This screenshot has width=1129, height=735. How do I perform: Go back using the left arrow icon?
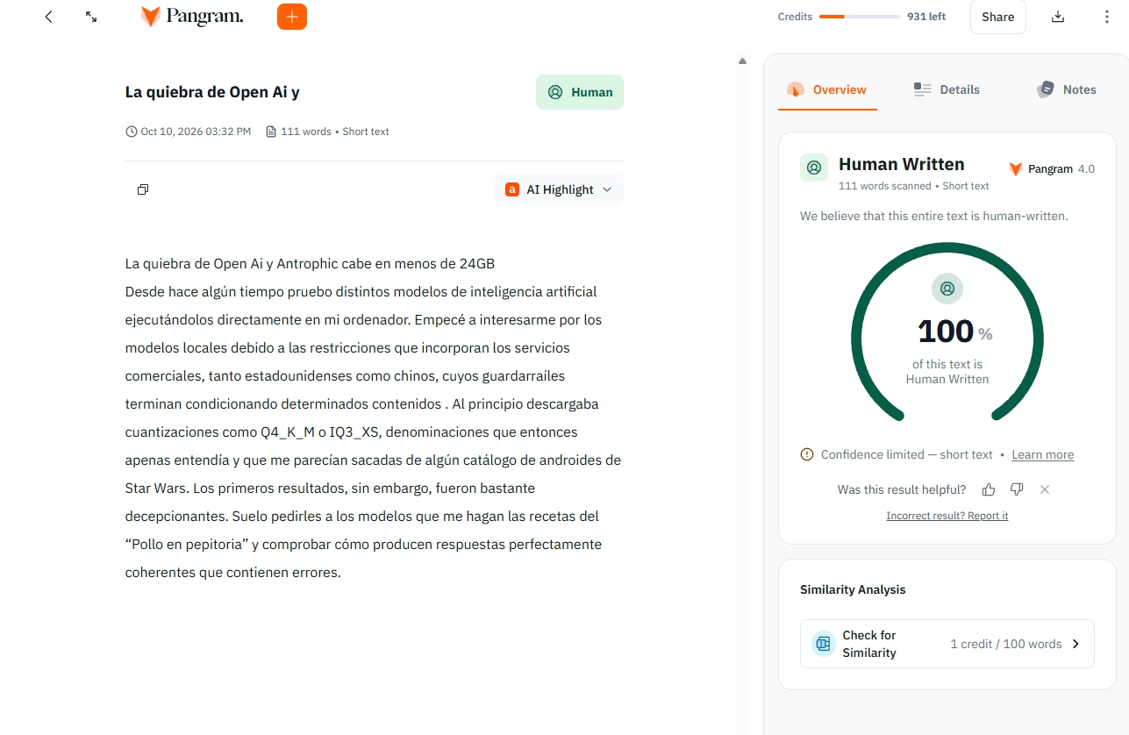click(48, 17)
